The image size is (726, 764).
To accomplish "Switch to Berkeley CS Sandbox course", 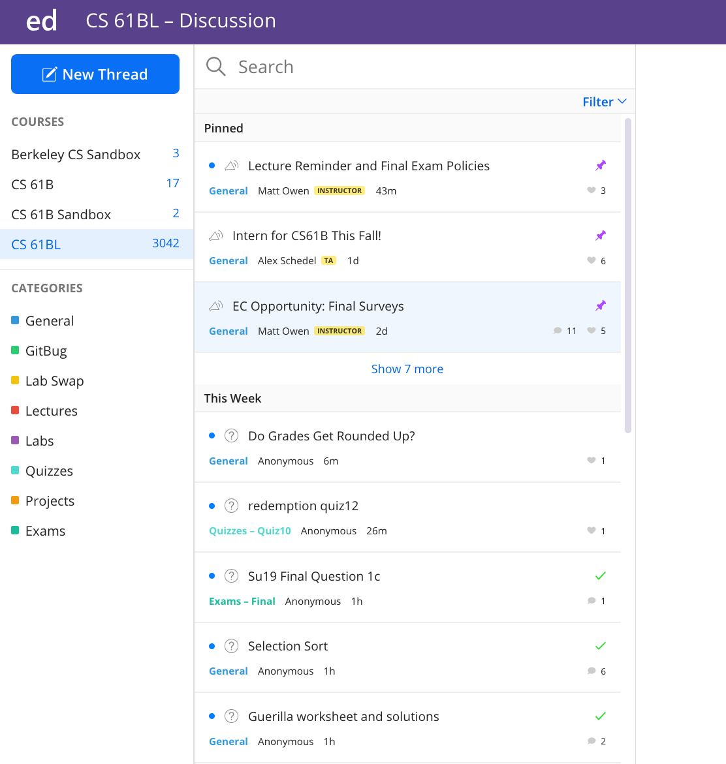I will 76,155.
